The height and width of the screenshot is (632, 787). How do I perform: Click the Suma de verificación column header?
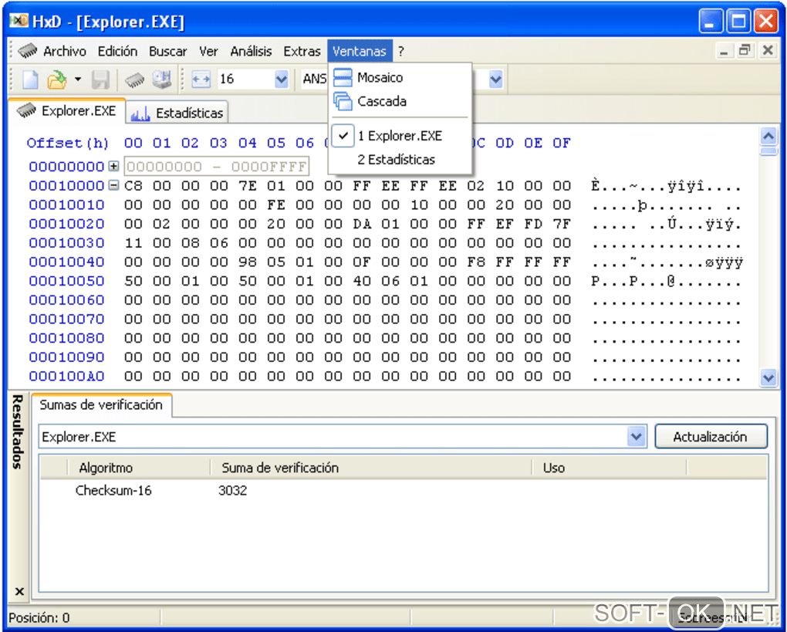pyautogui.click(x=371, y=468)
